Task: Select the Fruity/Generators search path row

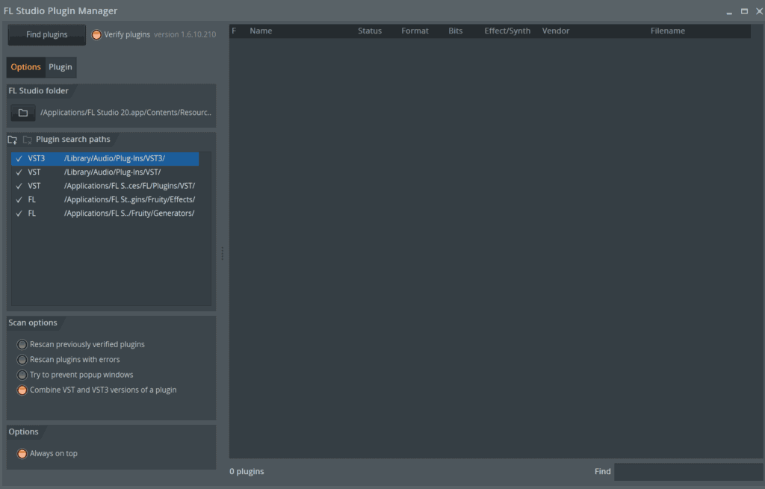Action: [x=120, y=214]
